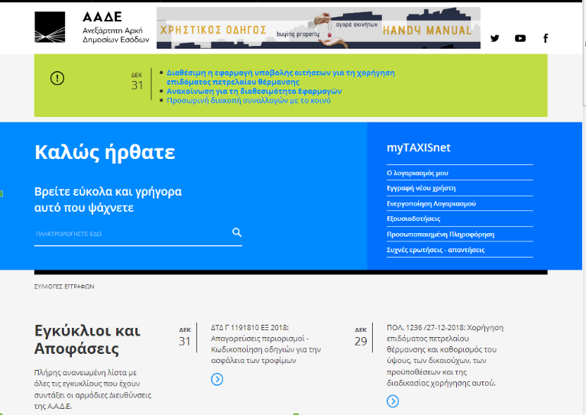Open the Facebook page icon
Screen dimensions: 586x415
pos(546,38)
